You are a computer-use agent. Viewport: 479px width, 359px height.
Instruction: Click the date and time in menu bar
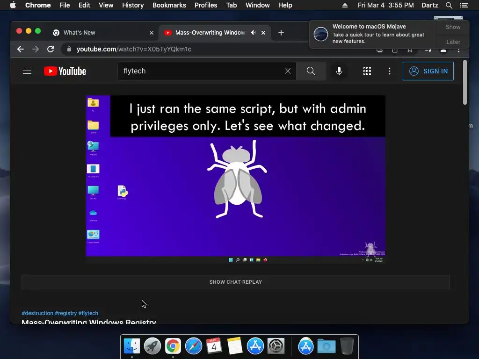point(385,5)
